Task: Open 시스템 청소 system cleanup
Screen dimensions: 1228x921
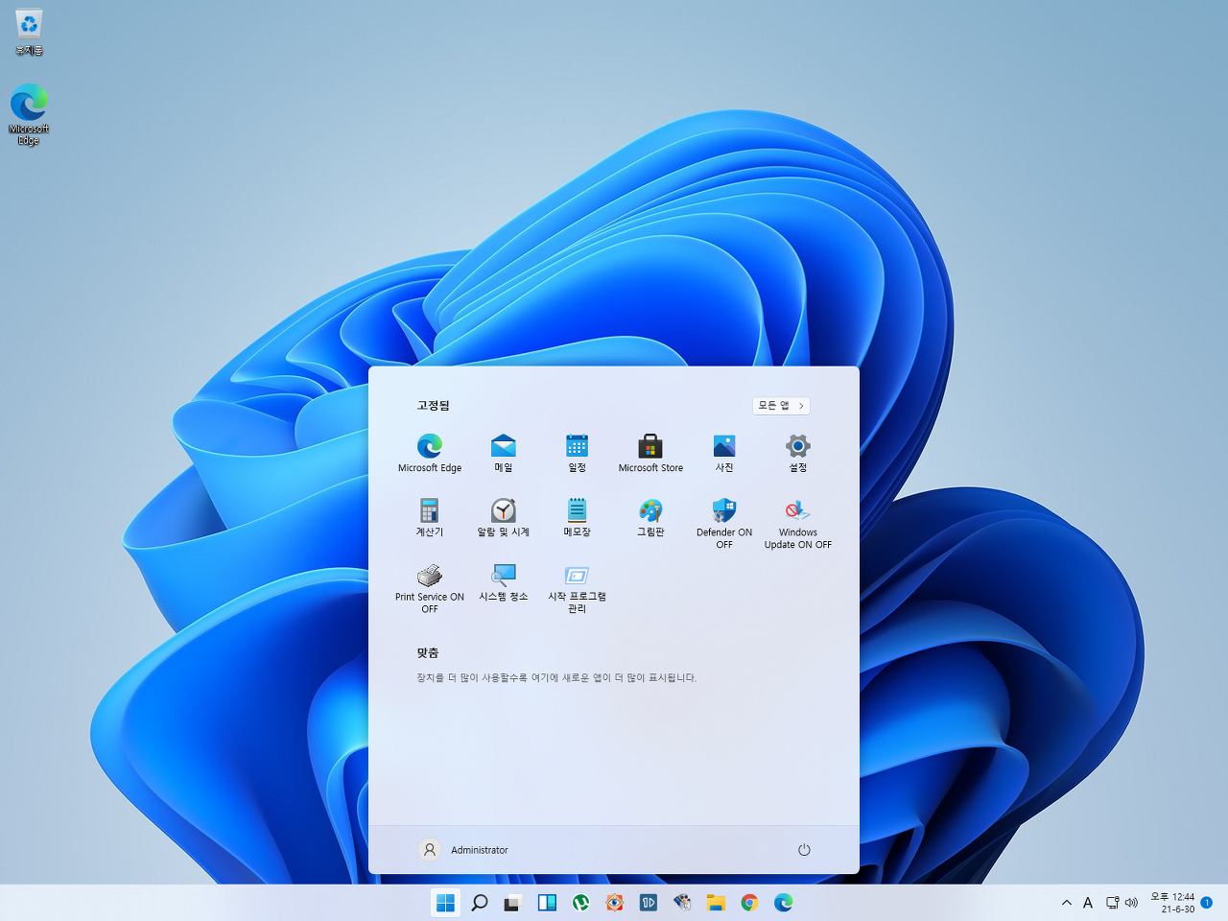Action: pyautogui.click(x=504, y=582)
